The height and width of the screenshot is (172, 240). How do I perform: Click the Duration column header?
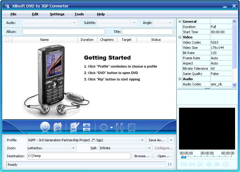tap(87, 40)
